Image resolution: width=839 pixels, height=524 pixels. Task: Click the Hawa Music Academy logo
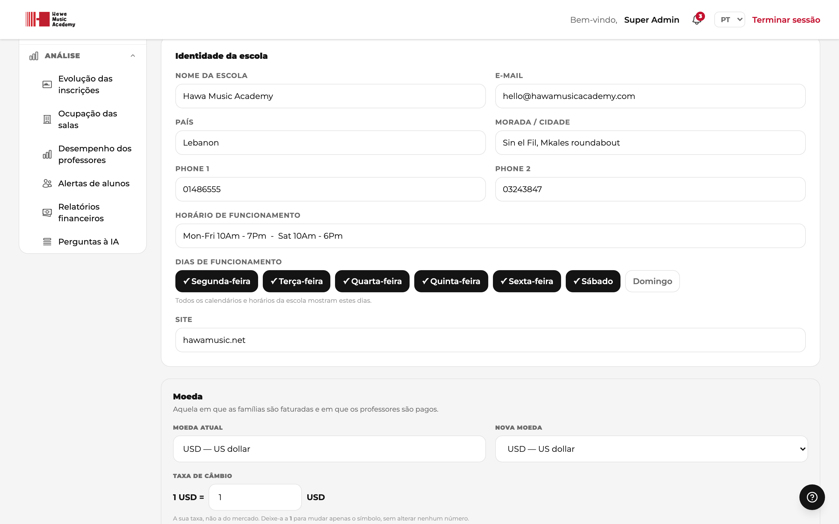50,20
